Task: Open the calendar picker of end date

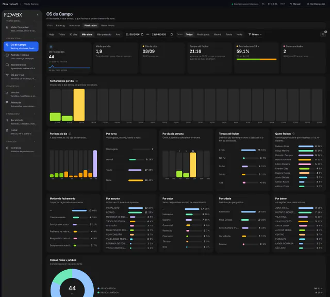Action: point(172,35)
